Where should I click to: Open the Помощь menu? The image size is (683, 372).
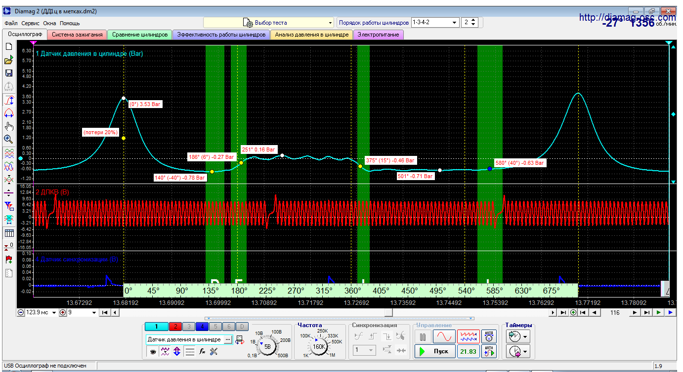(x=70, y=23)
